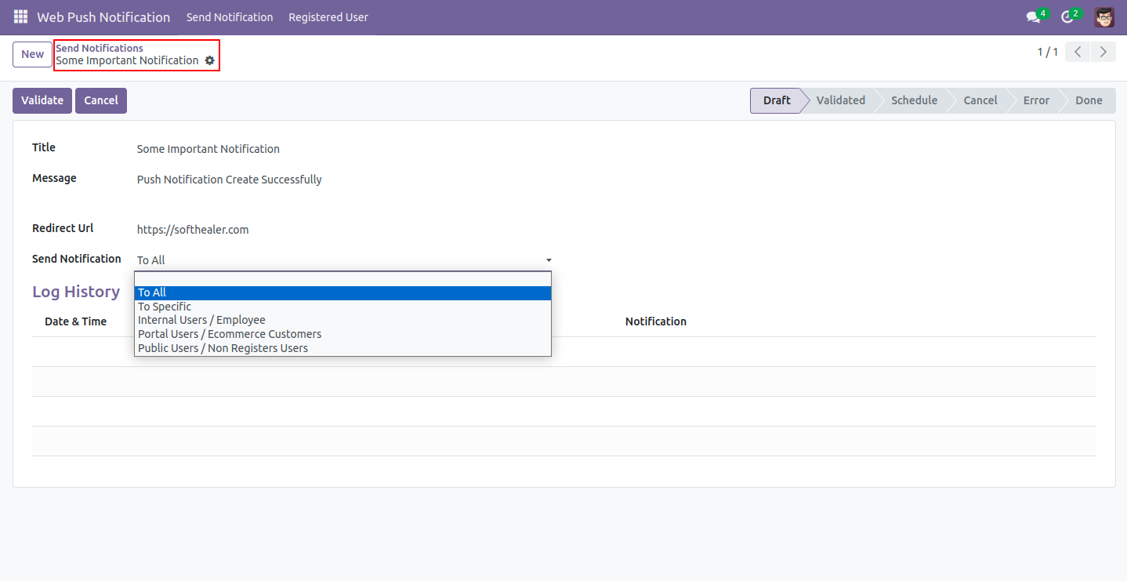The height and width of the screenshot is (581, 1127).
Task: Click the Redirect Url field value
Action: [193, 230]
